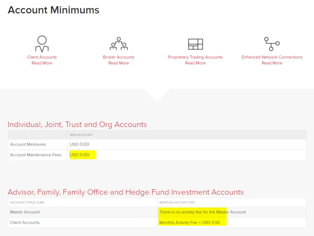Click the Client Accounts person icon

42,44
